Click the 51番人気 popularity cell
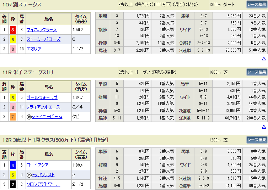This screenshot has height=190, width=268. (257, 50)
